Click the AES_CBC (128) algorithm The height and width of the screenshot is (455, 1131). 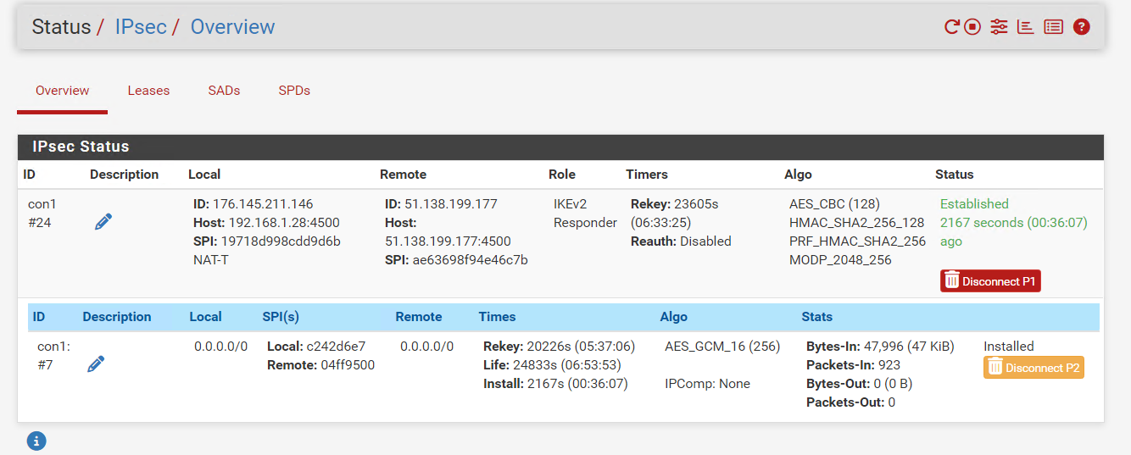[834, 204]
